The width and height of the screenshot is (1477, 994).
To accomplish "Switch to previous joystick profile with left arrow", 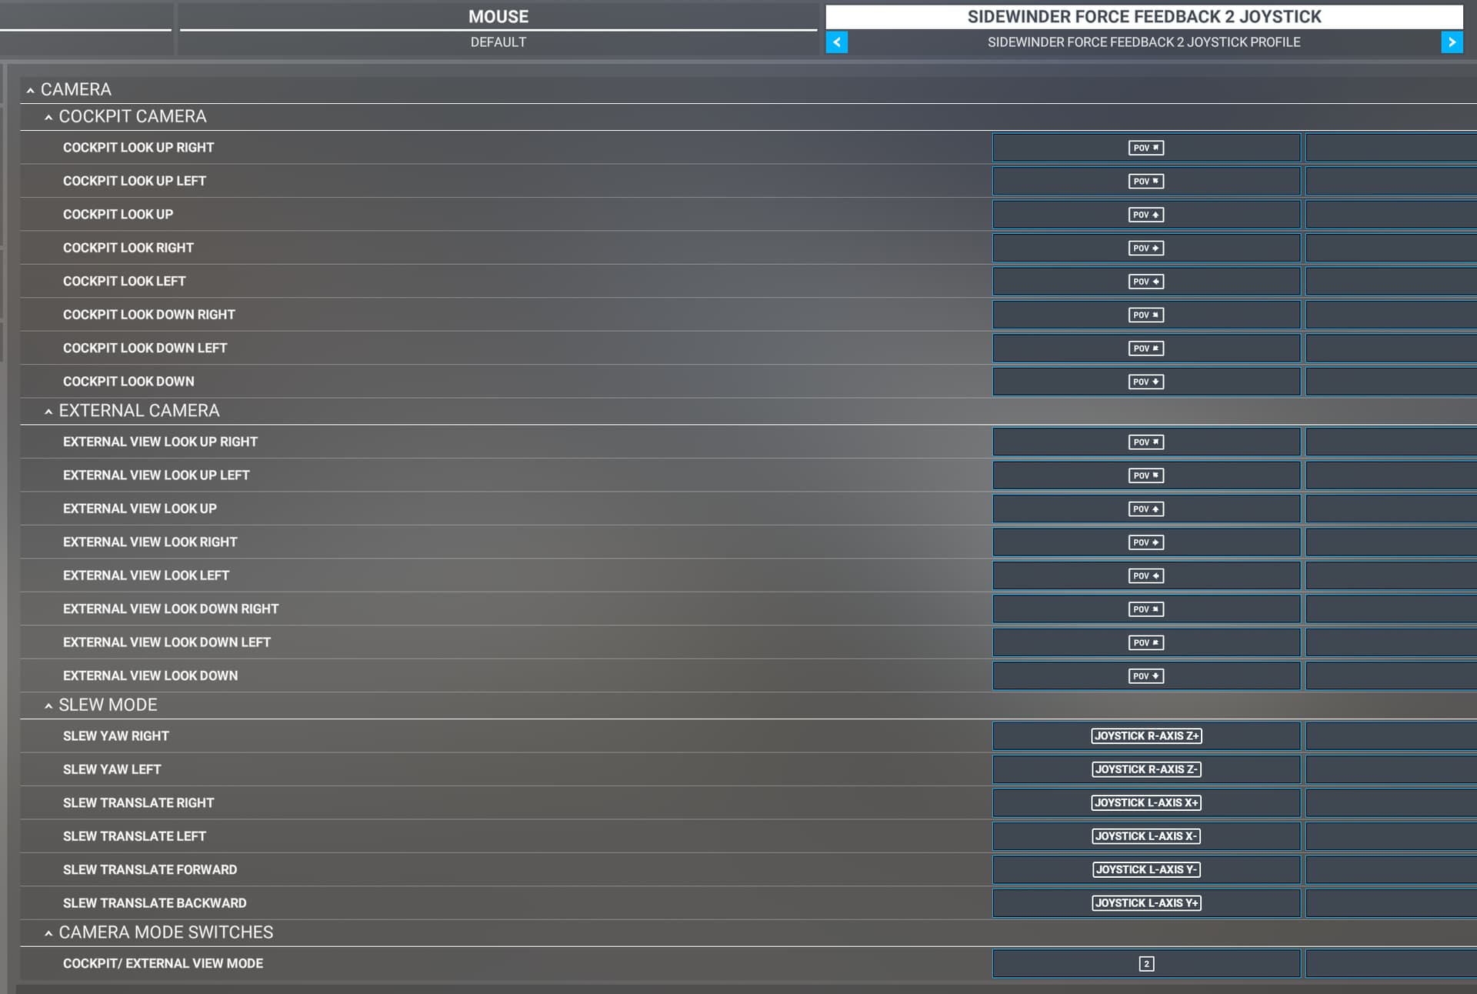I will click(836, 42).
